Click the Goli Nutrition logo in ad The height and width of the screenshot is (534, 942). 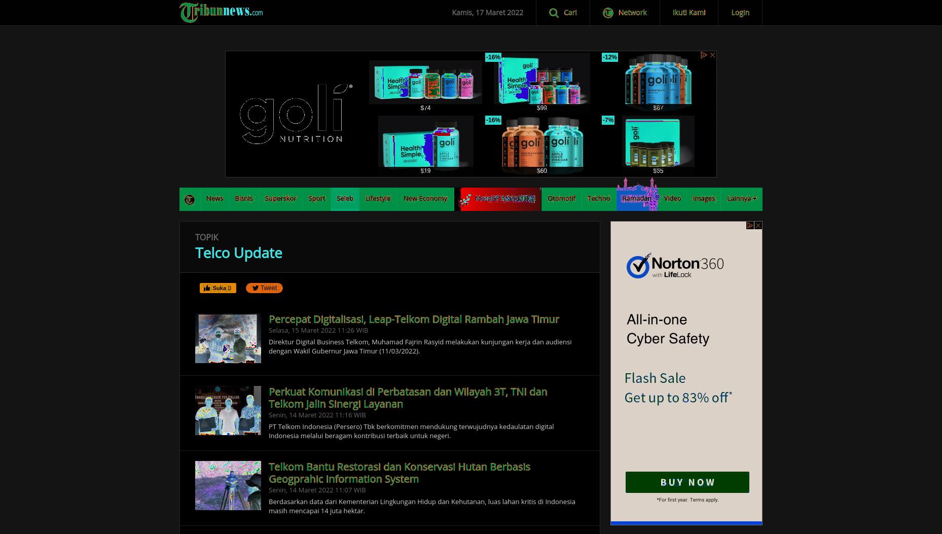pos(296,114)
